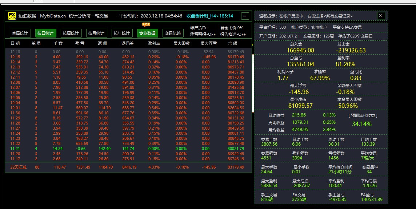
Task: Switch to 按日统计 view
Action: 45,33
